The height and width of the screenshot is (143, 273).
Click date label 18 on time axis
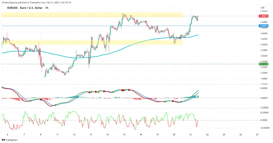coord(141,135)
